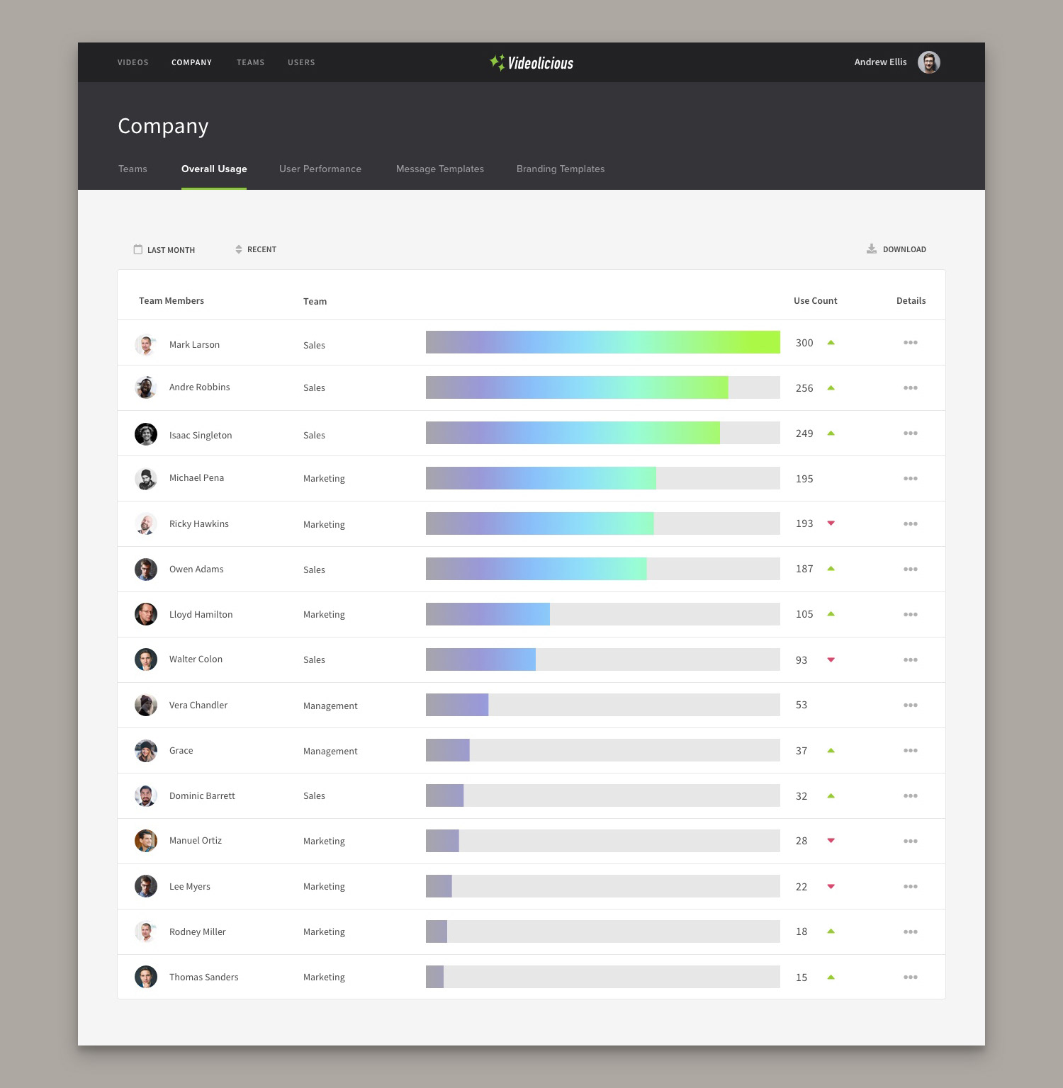Click Manuel Ortiz's avatar
1063x1088 pixels.
pyautogui.click(x=146, y=841)
